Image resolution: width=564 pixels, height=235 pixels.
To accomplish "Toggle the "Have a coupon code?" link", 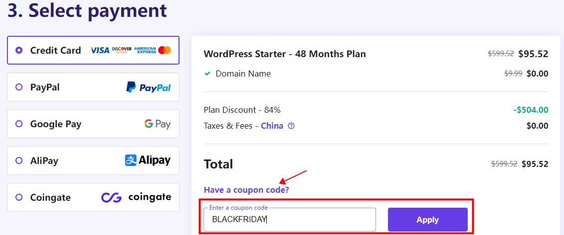I will (246, 190).
